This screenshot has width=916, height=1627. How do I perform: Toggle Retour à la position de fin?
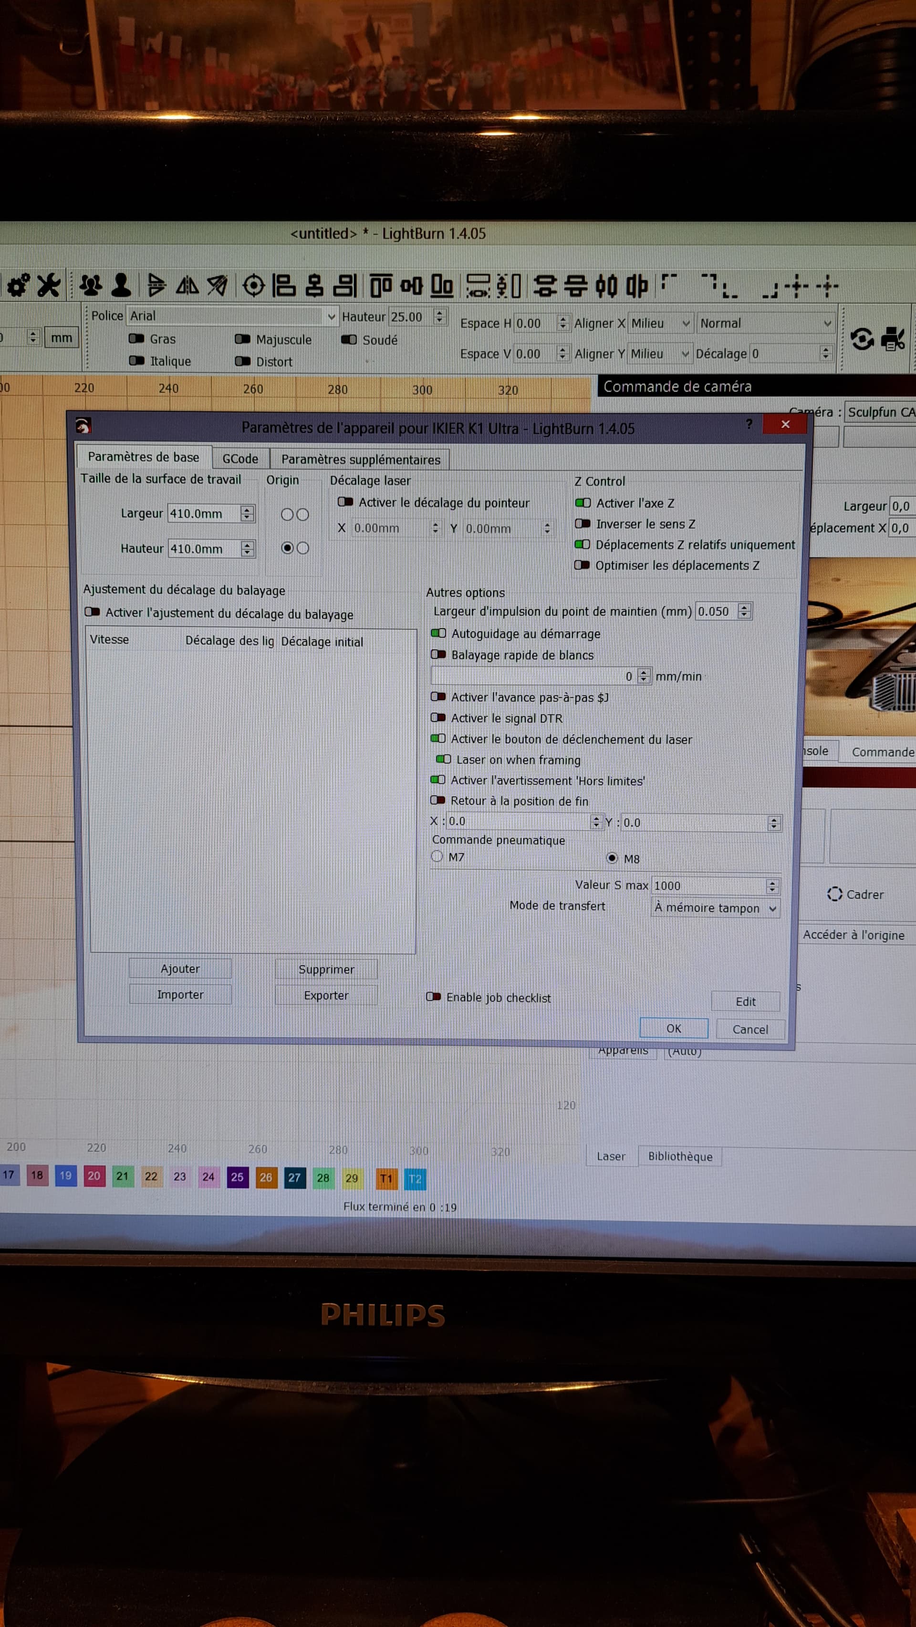click(437, 800)
